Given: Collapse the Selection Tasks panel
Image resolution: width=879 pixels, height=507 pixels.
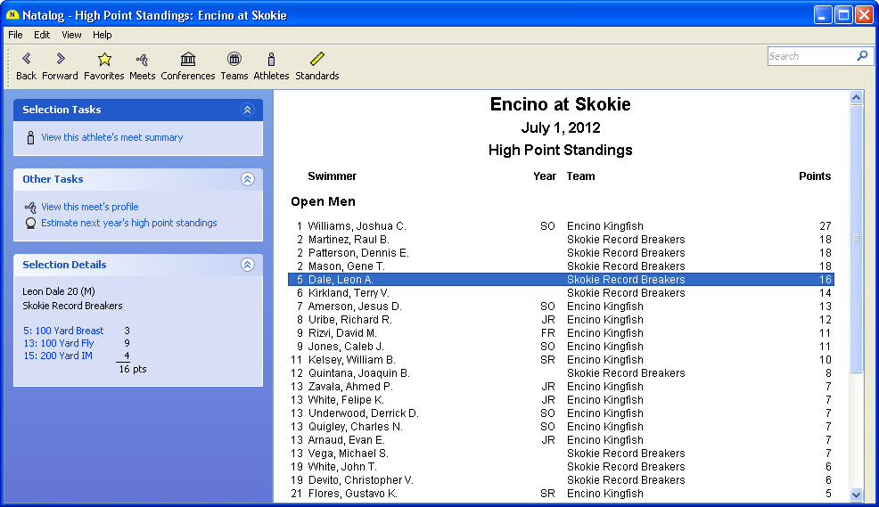Looking at the screenshot, I should (248, 110).
